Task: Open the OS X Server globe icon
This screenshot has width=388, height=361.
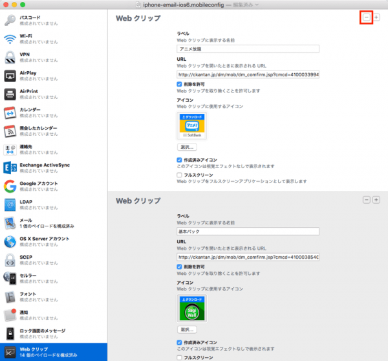Action: (x=10, y=242)
